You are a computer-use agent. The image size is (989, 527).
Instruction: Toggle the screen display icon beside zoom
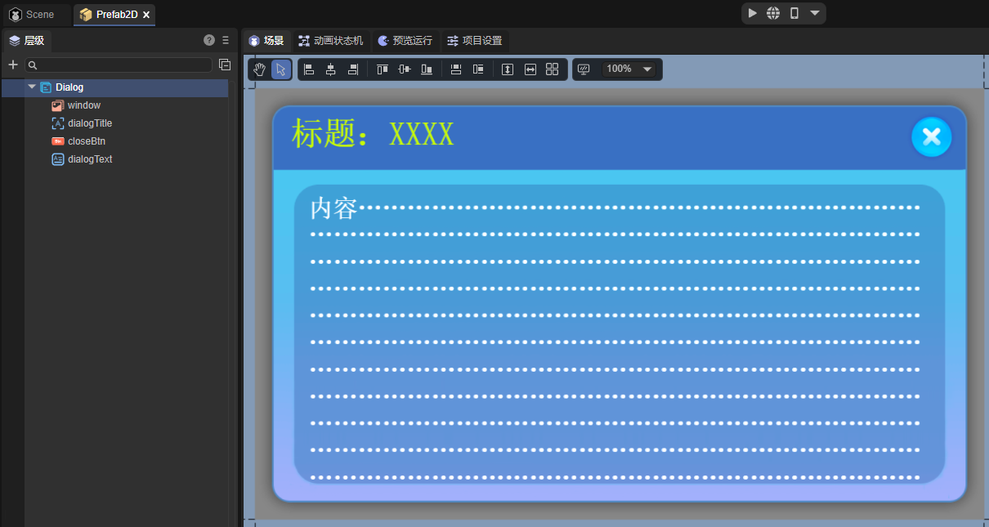tap(584, 69)
